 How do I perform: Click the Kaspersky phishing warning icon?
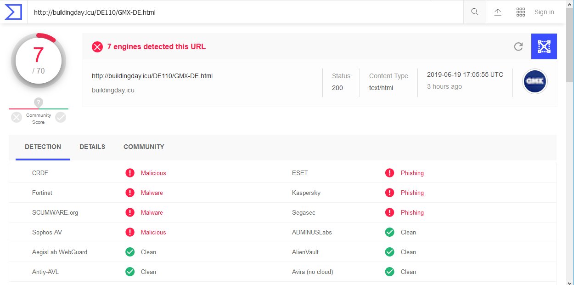390,193
